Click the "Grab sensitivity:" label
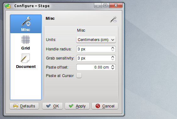 point(60,58)
